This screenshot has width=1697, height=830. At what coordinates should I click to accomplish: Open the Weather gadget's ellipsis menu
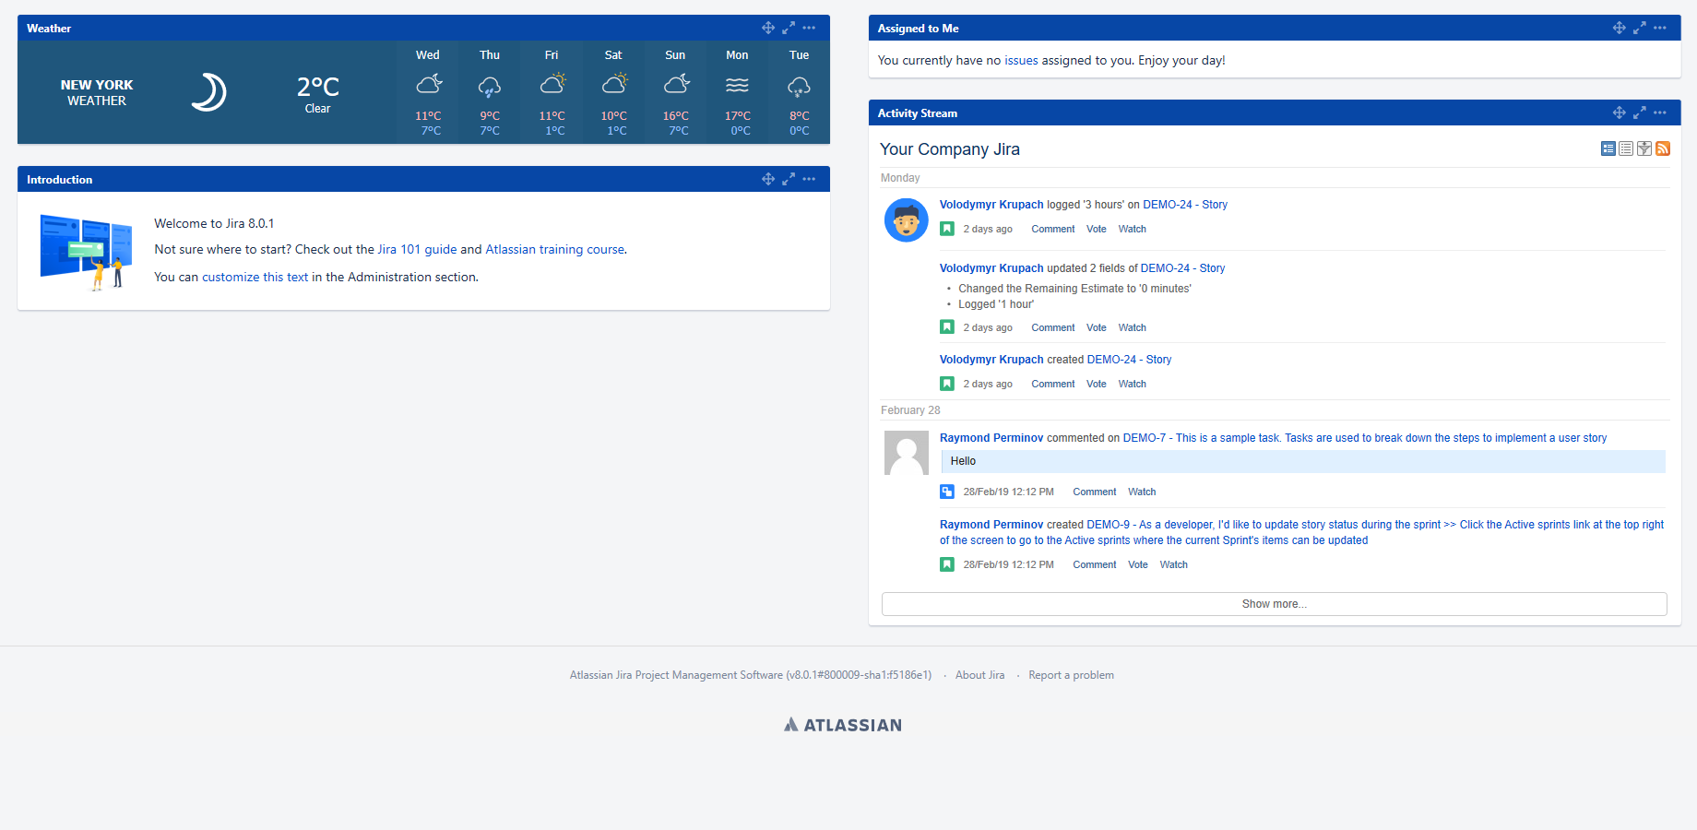tap(809, 28)
